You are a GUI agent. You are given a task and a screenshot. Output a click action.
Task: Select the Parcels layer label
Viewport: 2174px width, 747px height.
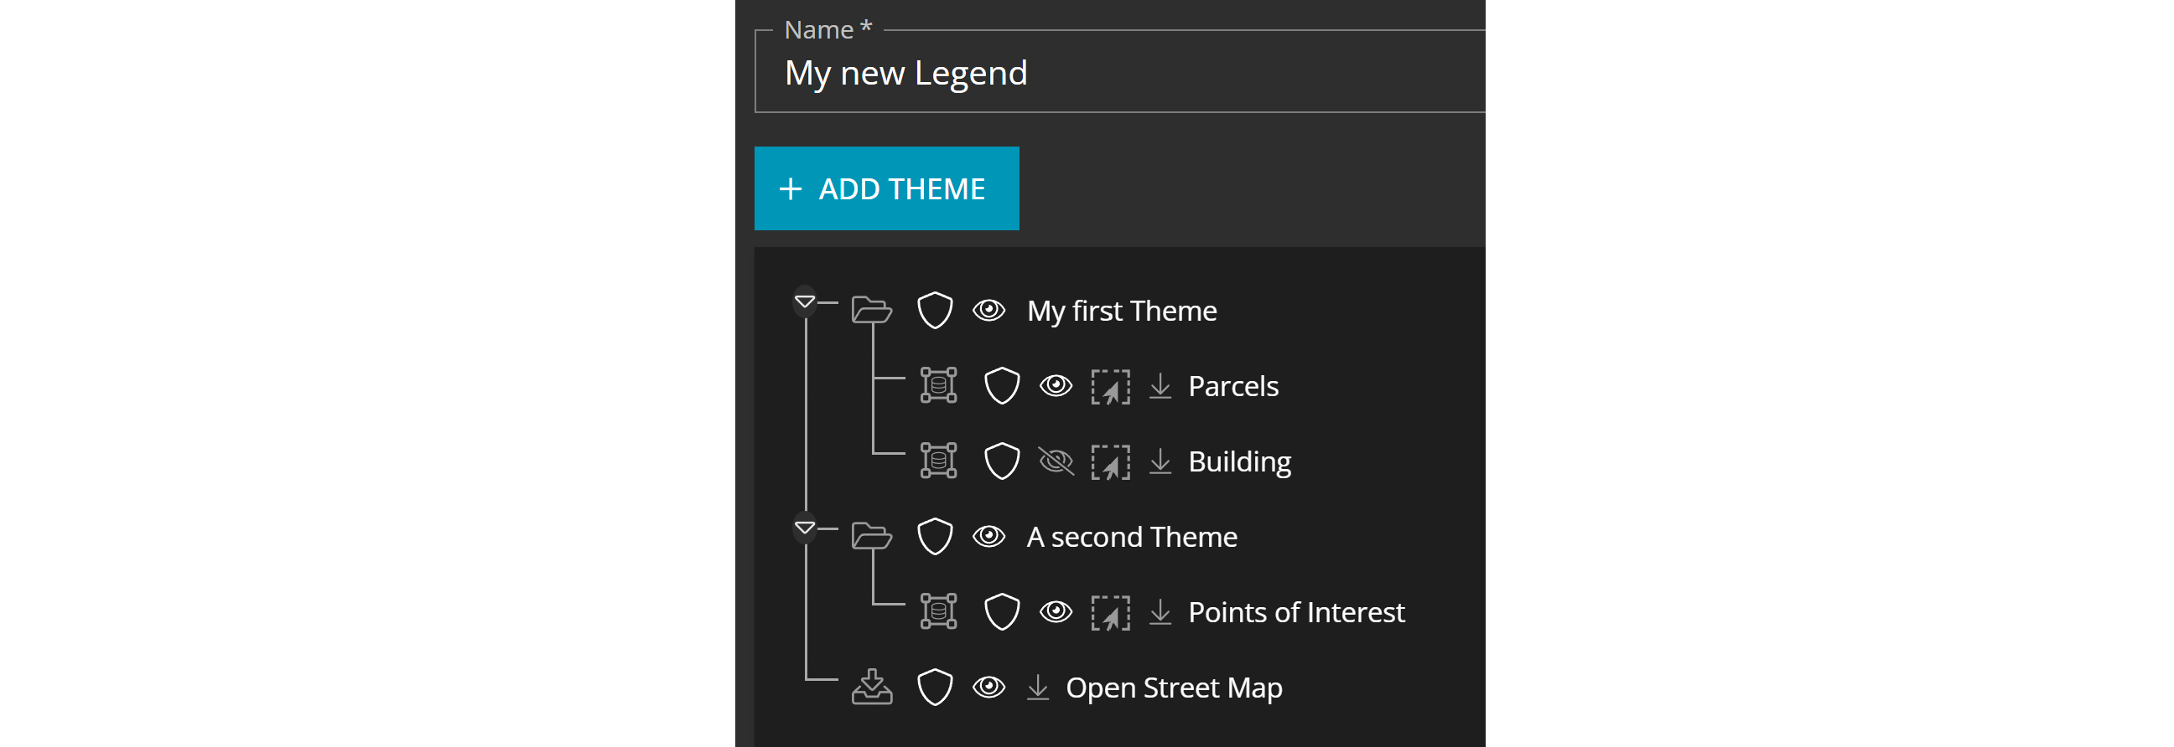click(x=1233, y=386)
